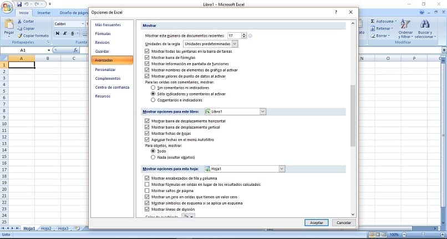447x239 pixels.
Task: Click the Office button logo
Action: [6, 7]
